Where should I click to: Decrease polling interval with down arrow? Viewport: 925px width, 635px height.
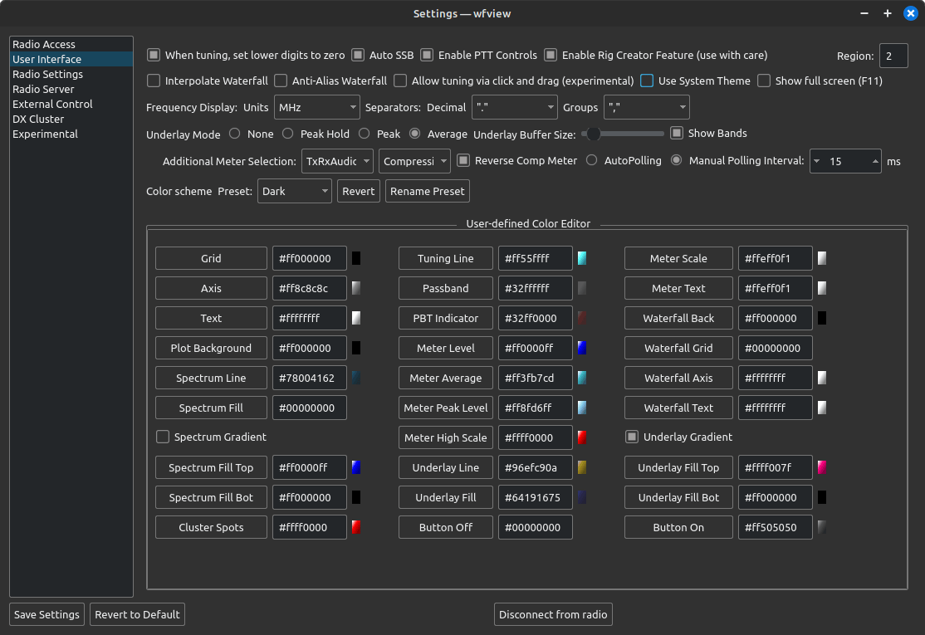tap(816, 161)
